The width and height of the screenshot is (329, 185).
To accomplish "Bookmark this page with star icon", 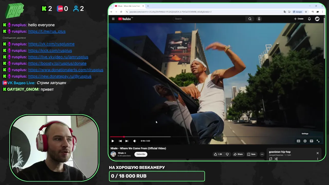I will (306, 12).
